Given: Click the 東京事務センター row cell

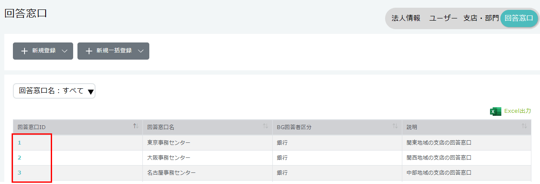Looking at the screenshot, I should point(169,143).
